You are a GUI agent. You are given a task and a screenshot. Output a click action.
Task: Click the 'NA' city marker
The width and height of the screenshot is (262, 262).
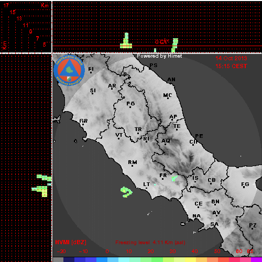tap(196, 216)
